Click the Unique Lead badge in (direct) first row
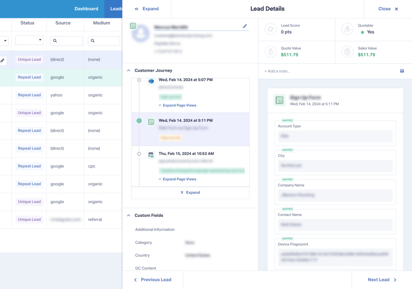The image size is (412, 289). pyautogui.click(x=29, y=59)
